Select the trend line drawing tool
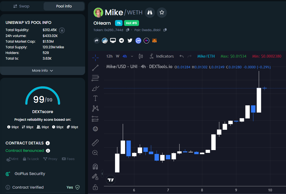Viewport: 286px width, 194px height. tap(95, 68)
